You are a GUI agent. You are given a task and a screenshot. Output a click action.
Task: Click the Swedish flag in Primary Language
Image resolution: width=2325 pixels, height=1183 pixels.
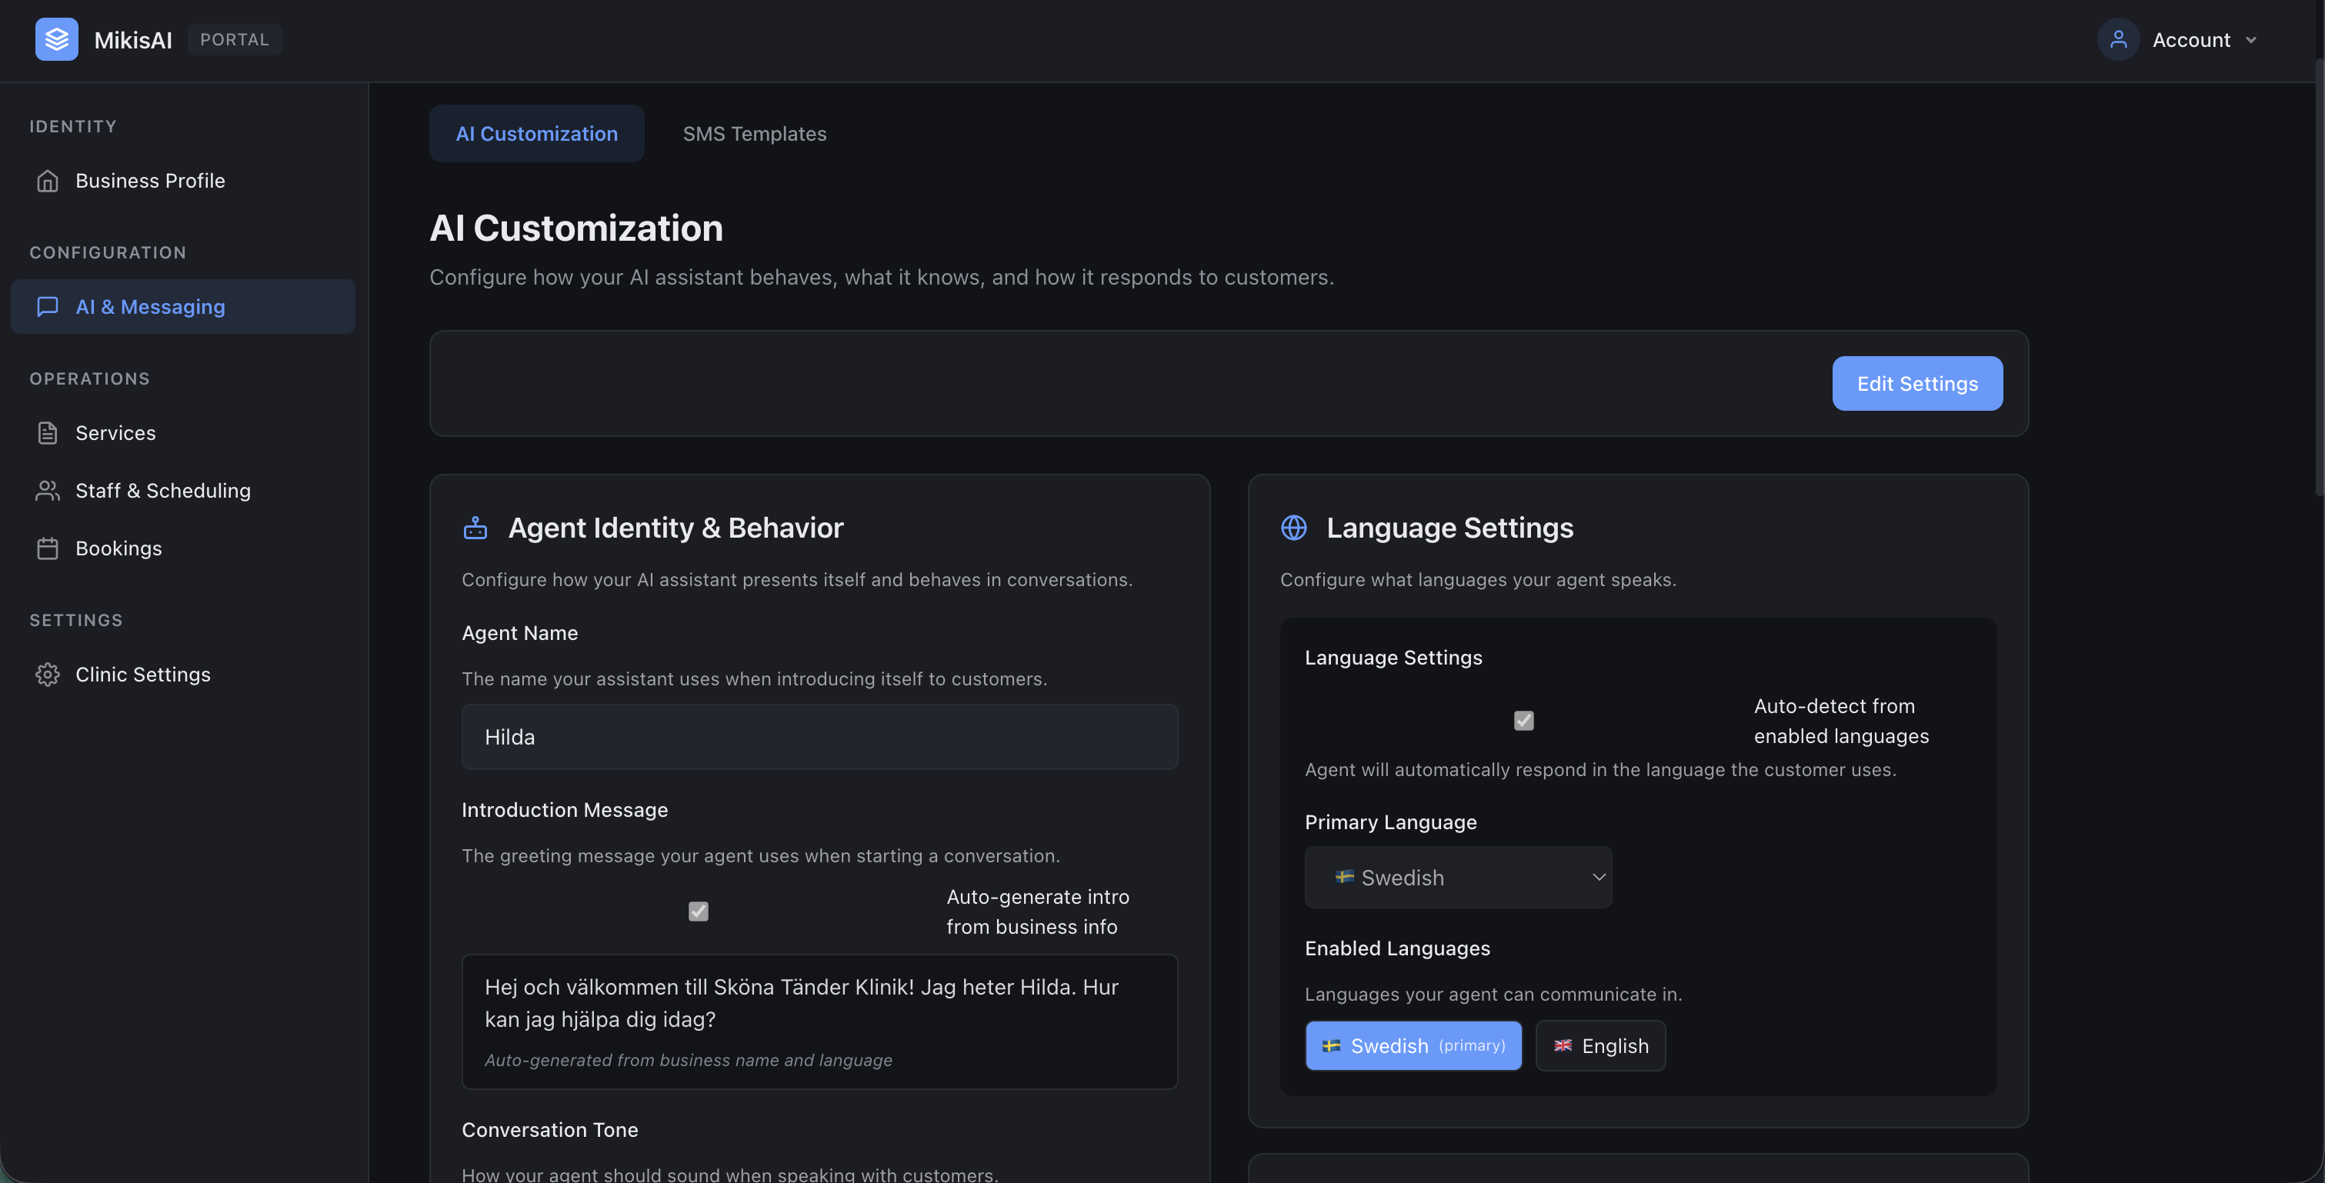coord(1344,877)
